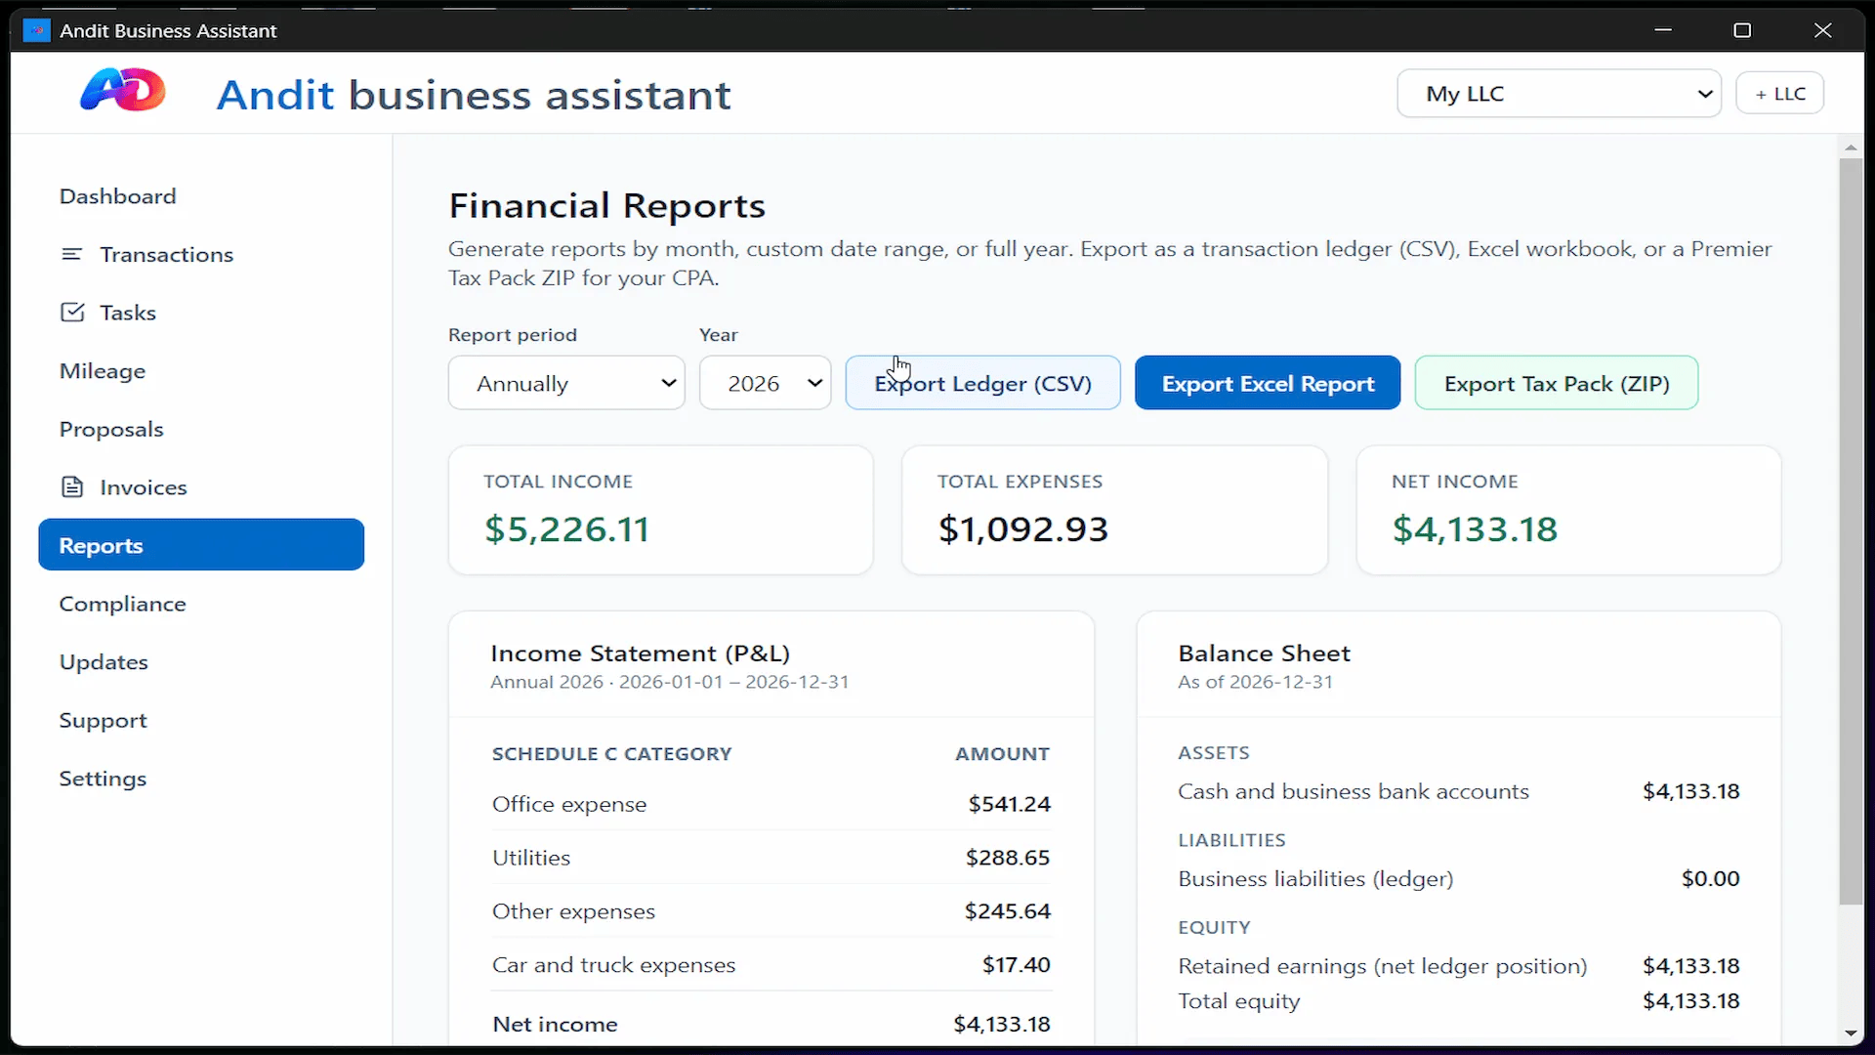
Task: Click Cash and business bank accounts row
Action: [1459, 791]
